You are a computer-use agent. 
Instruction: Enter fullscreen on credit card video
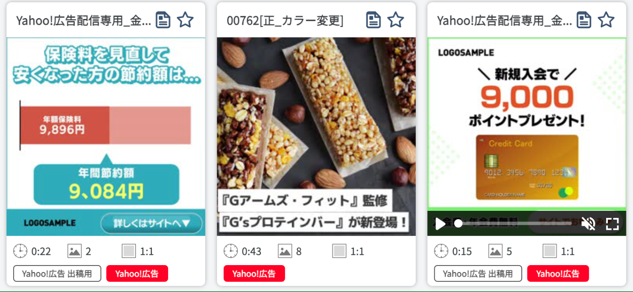(x=612, y=224)
